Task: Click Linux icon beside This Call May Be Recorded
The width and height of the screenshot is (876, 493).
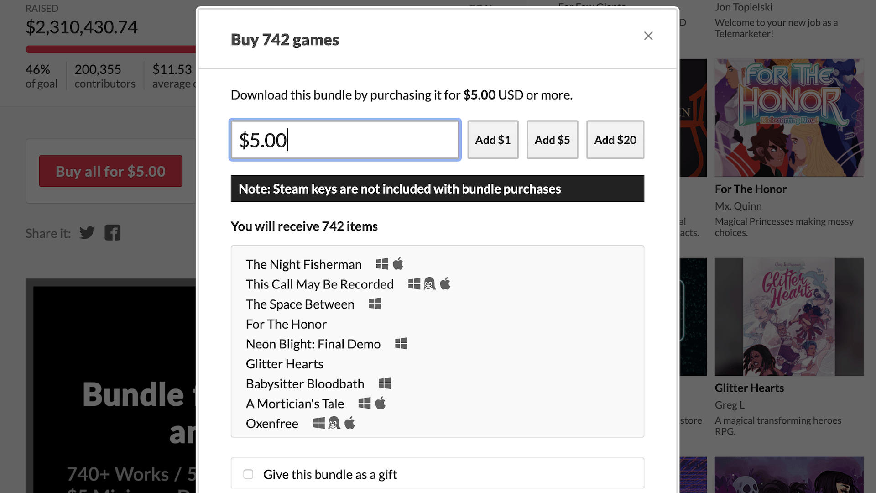Action: tap(429, 283)
